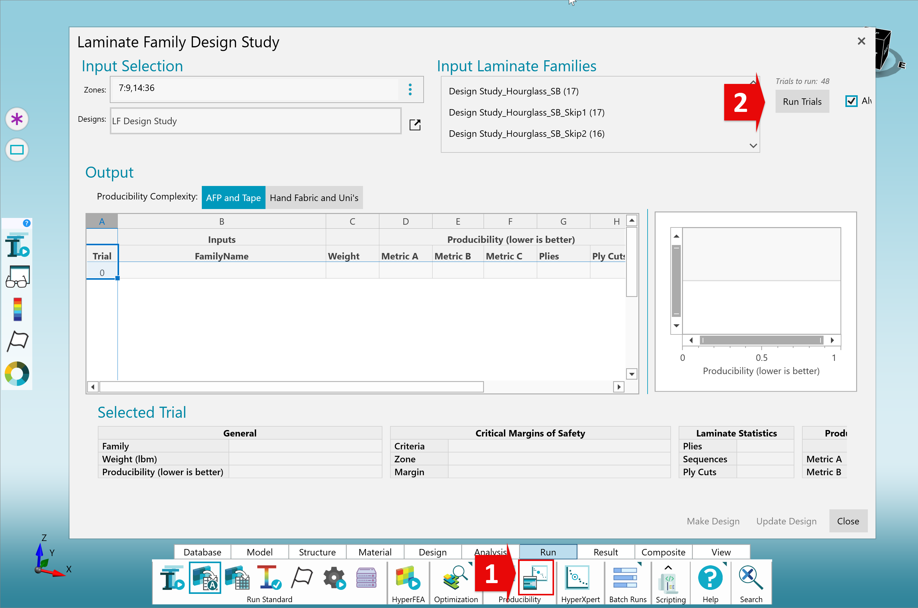918x608 pixels.
Task: Switch to the Model tab
Action: pos(260,552)
